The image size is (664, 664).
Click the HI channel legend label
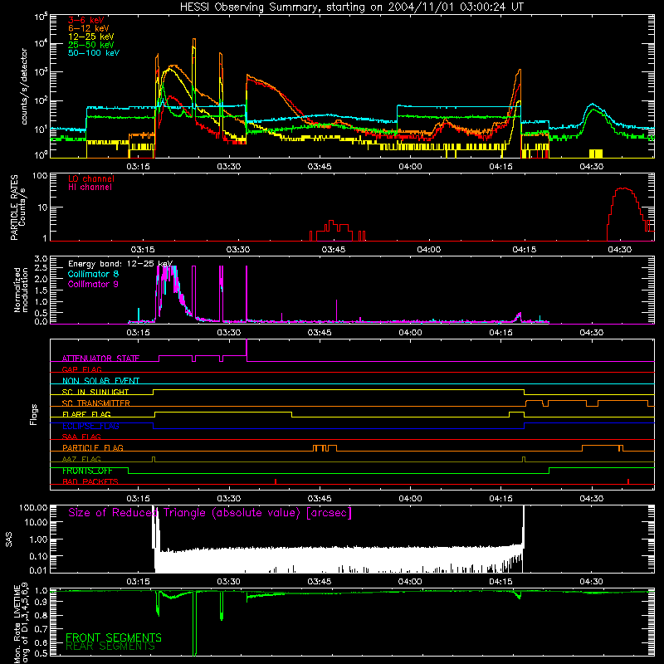[x=90, y=188]
